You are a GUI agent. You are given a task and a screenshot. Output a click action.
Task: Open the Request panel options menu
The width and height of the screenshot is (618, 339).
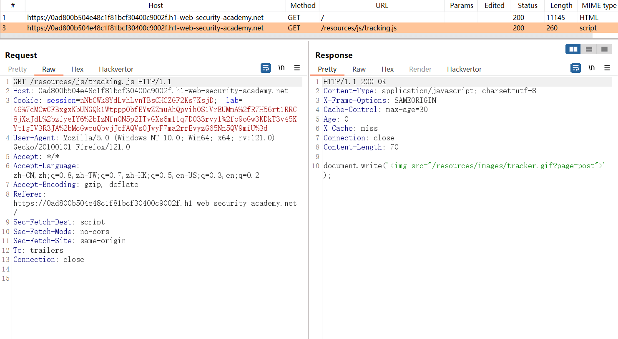pyautogui.click(x=297, y=68)
